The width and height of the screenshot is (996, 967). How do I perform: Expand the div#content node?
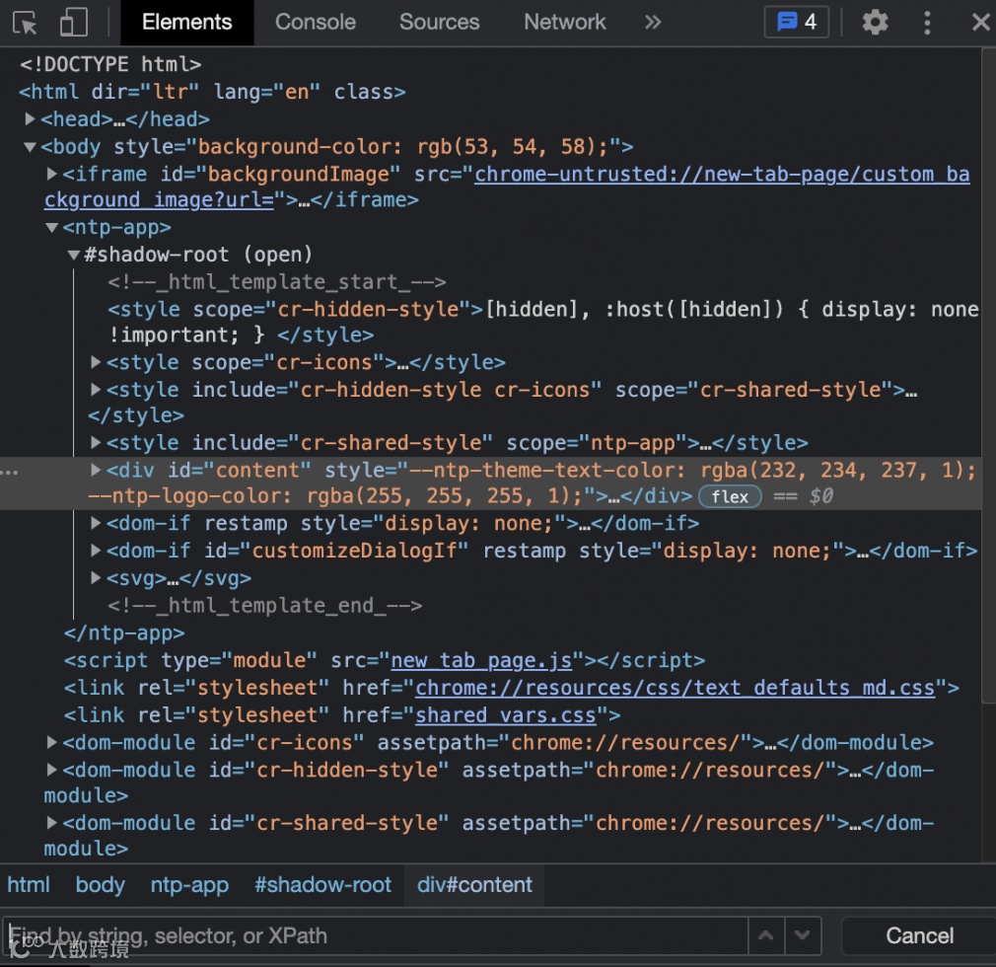click(96, 470)
